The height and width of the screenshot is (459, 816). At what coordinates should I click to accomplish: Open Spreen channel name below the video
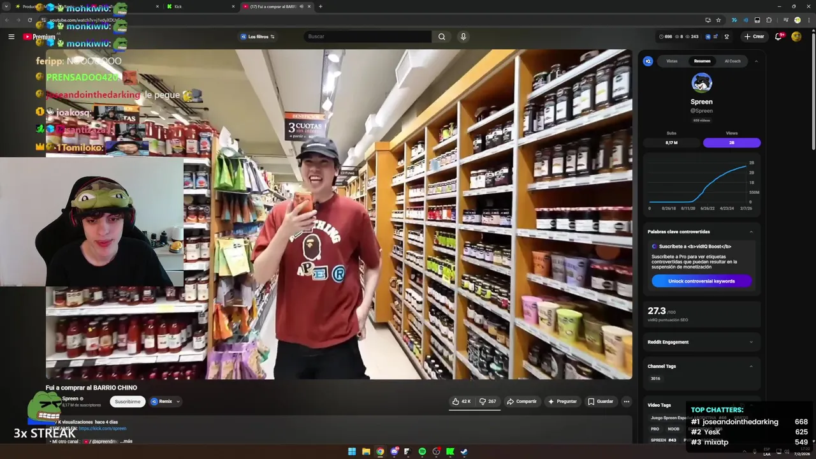(x=70, y=398)
